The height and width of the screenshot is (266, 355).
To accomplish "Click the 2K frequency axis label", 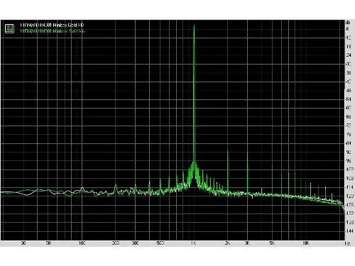I will (x=227, y=243).
